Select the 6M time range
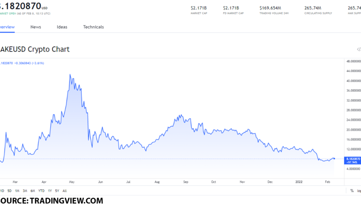 (x=32, y=191)
